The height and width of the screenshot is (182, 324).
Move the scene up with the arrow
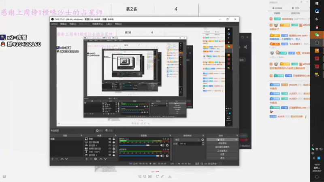[62, 159]
